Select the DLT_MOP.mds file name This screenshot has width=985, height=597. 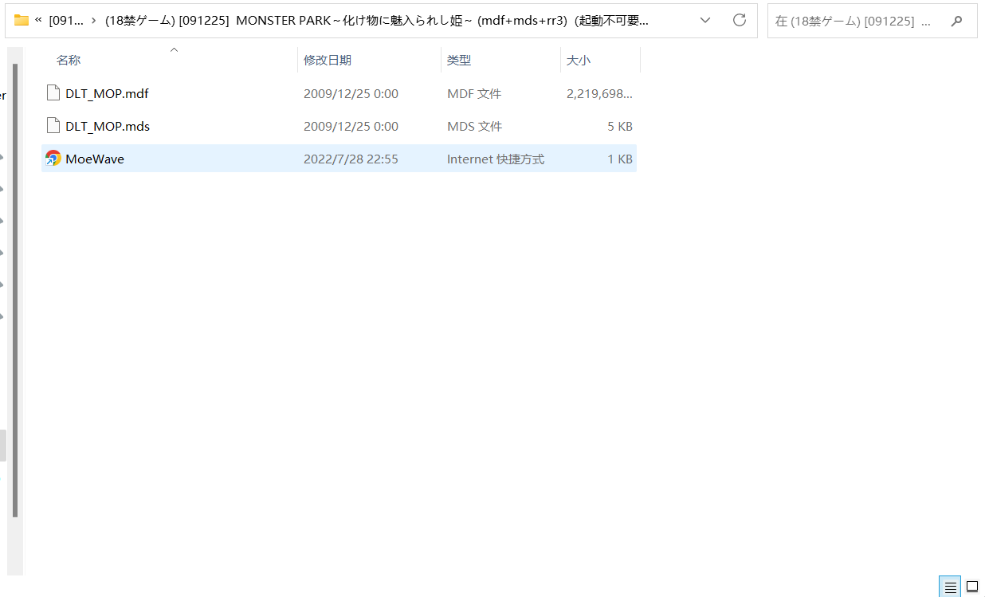[x=108, y=126]
